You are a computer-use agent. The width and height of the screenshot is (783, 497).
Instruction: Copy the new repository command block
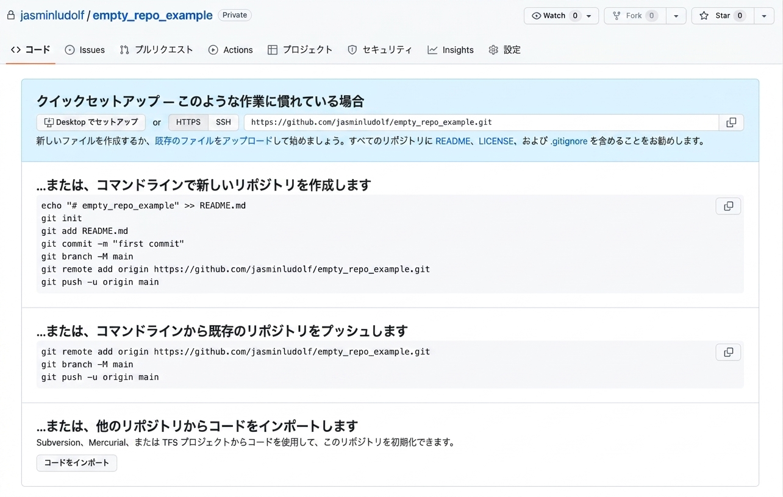[x=728, y=206]
